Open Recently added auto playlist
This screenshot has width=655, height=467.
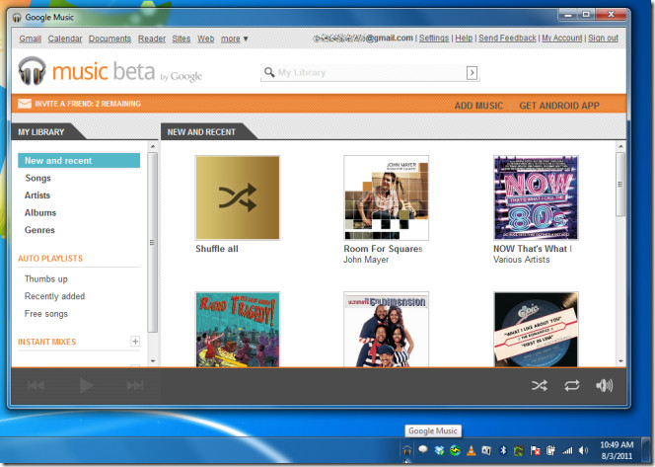[x=54, y=296]
